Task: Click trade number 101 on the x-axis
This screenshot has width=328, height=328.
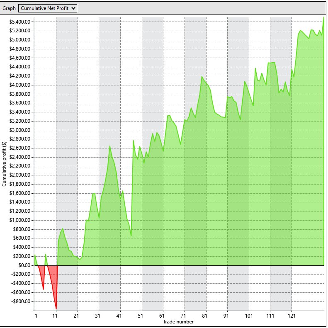Action: pyautogui.click(x=249, y=316)
